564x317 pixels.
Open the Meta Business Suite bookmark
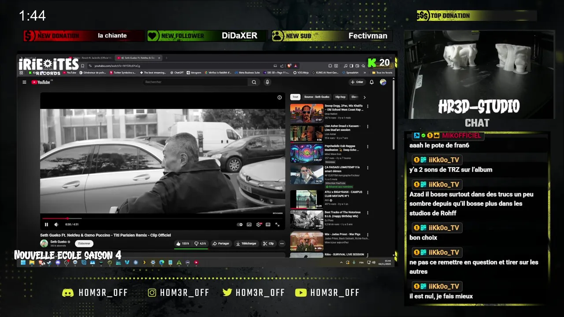tap(247, 73)
